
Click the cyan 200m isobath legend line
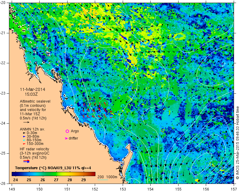pyautogui.click(x=103, y=180)
